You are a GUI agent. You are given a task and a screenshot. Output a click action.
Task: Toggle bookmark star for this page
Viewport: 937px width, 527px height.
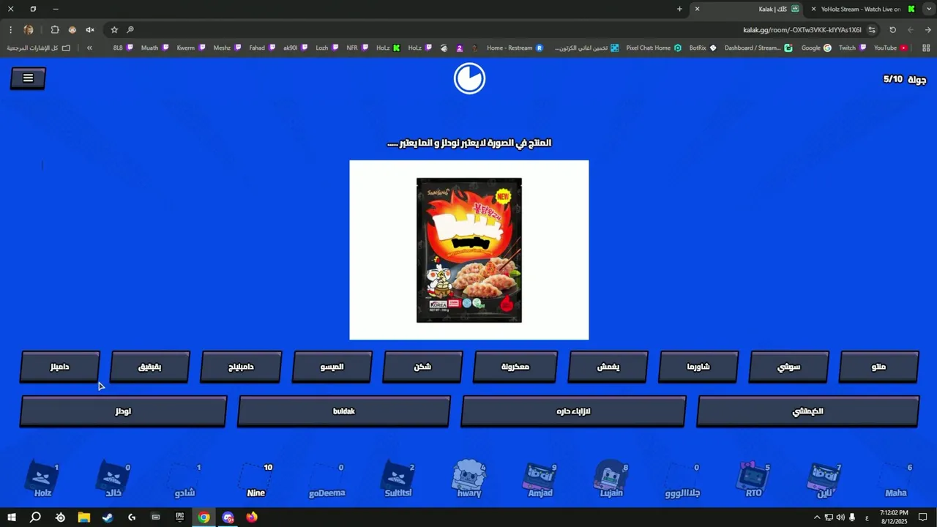tap(114, 30)
